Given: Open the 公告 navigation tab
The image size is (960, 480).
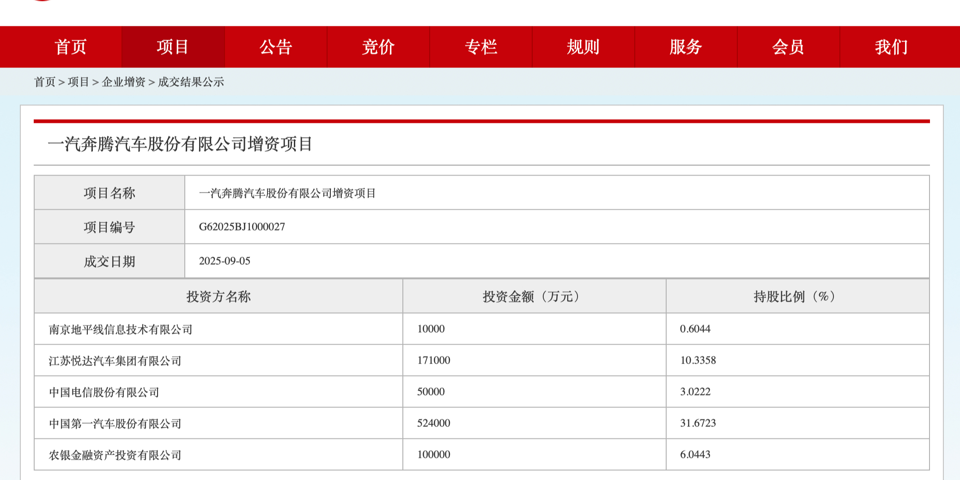Looking at the screenshot, I should click(x=276, y=47).
